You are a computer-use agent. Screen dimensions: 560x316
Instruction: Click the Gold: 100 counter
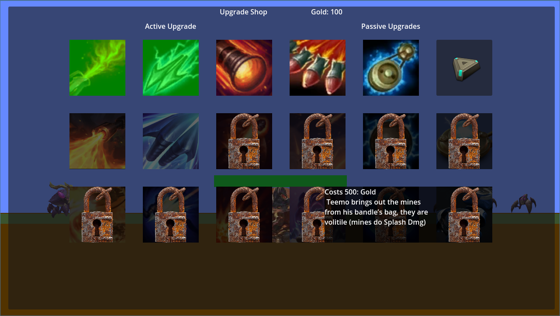pos(327,12)
